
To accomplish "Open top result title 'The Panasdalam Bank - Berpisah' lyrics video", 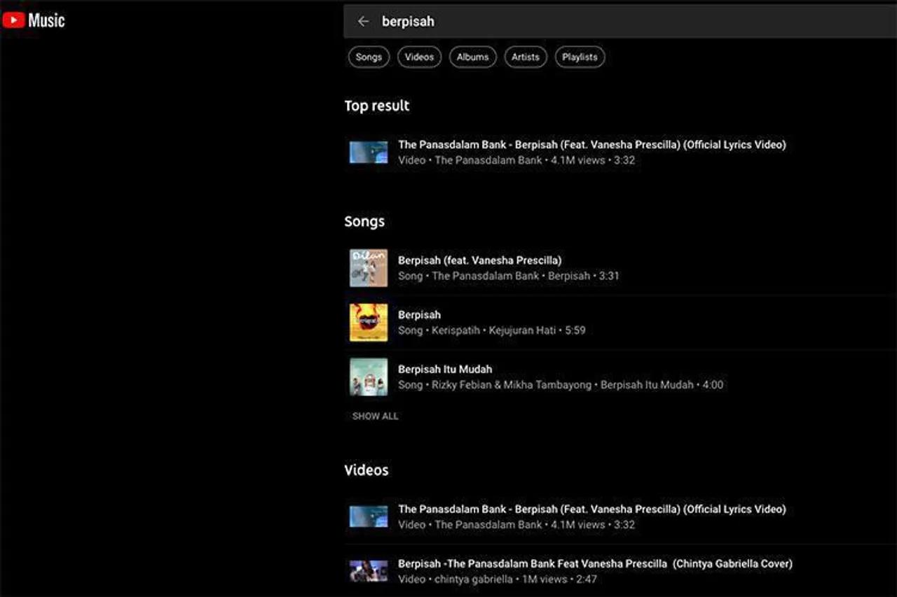I will coord(592,145).
